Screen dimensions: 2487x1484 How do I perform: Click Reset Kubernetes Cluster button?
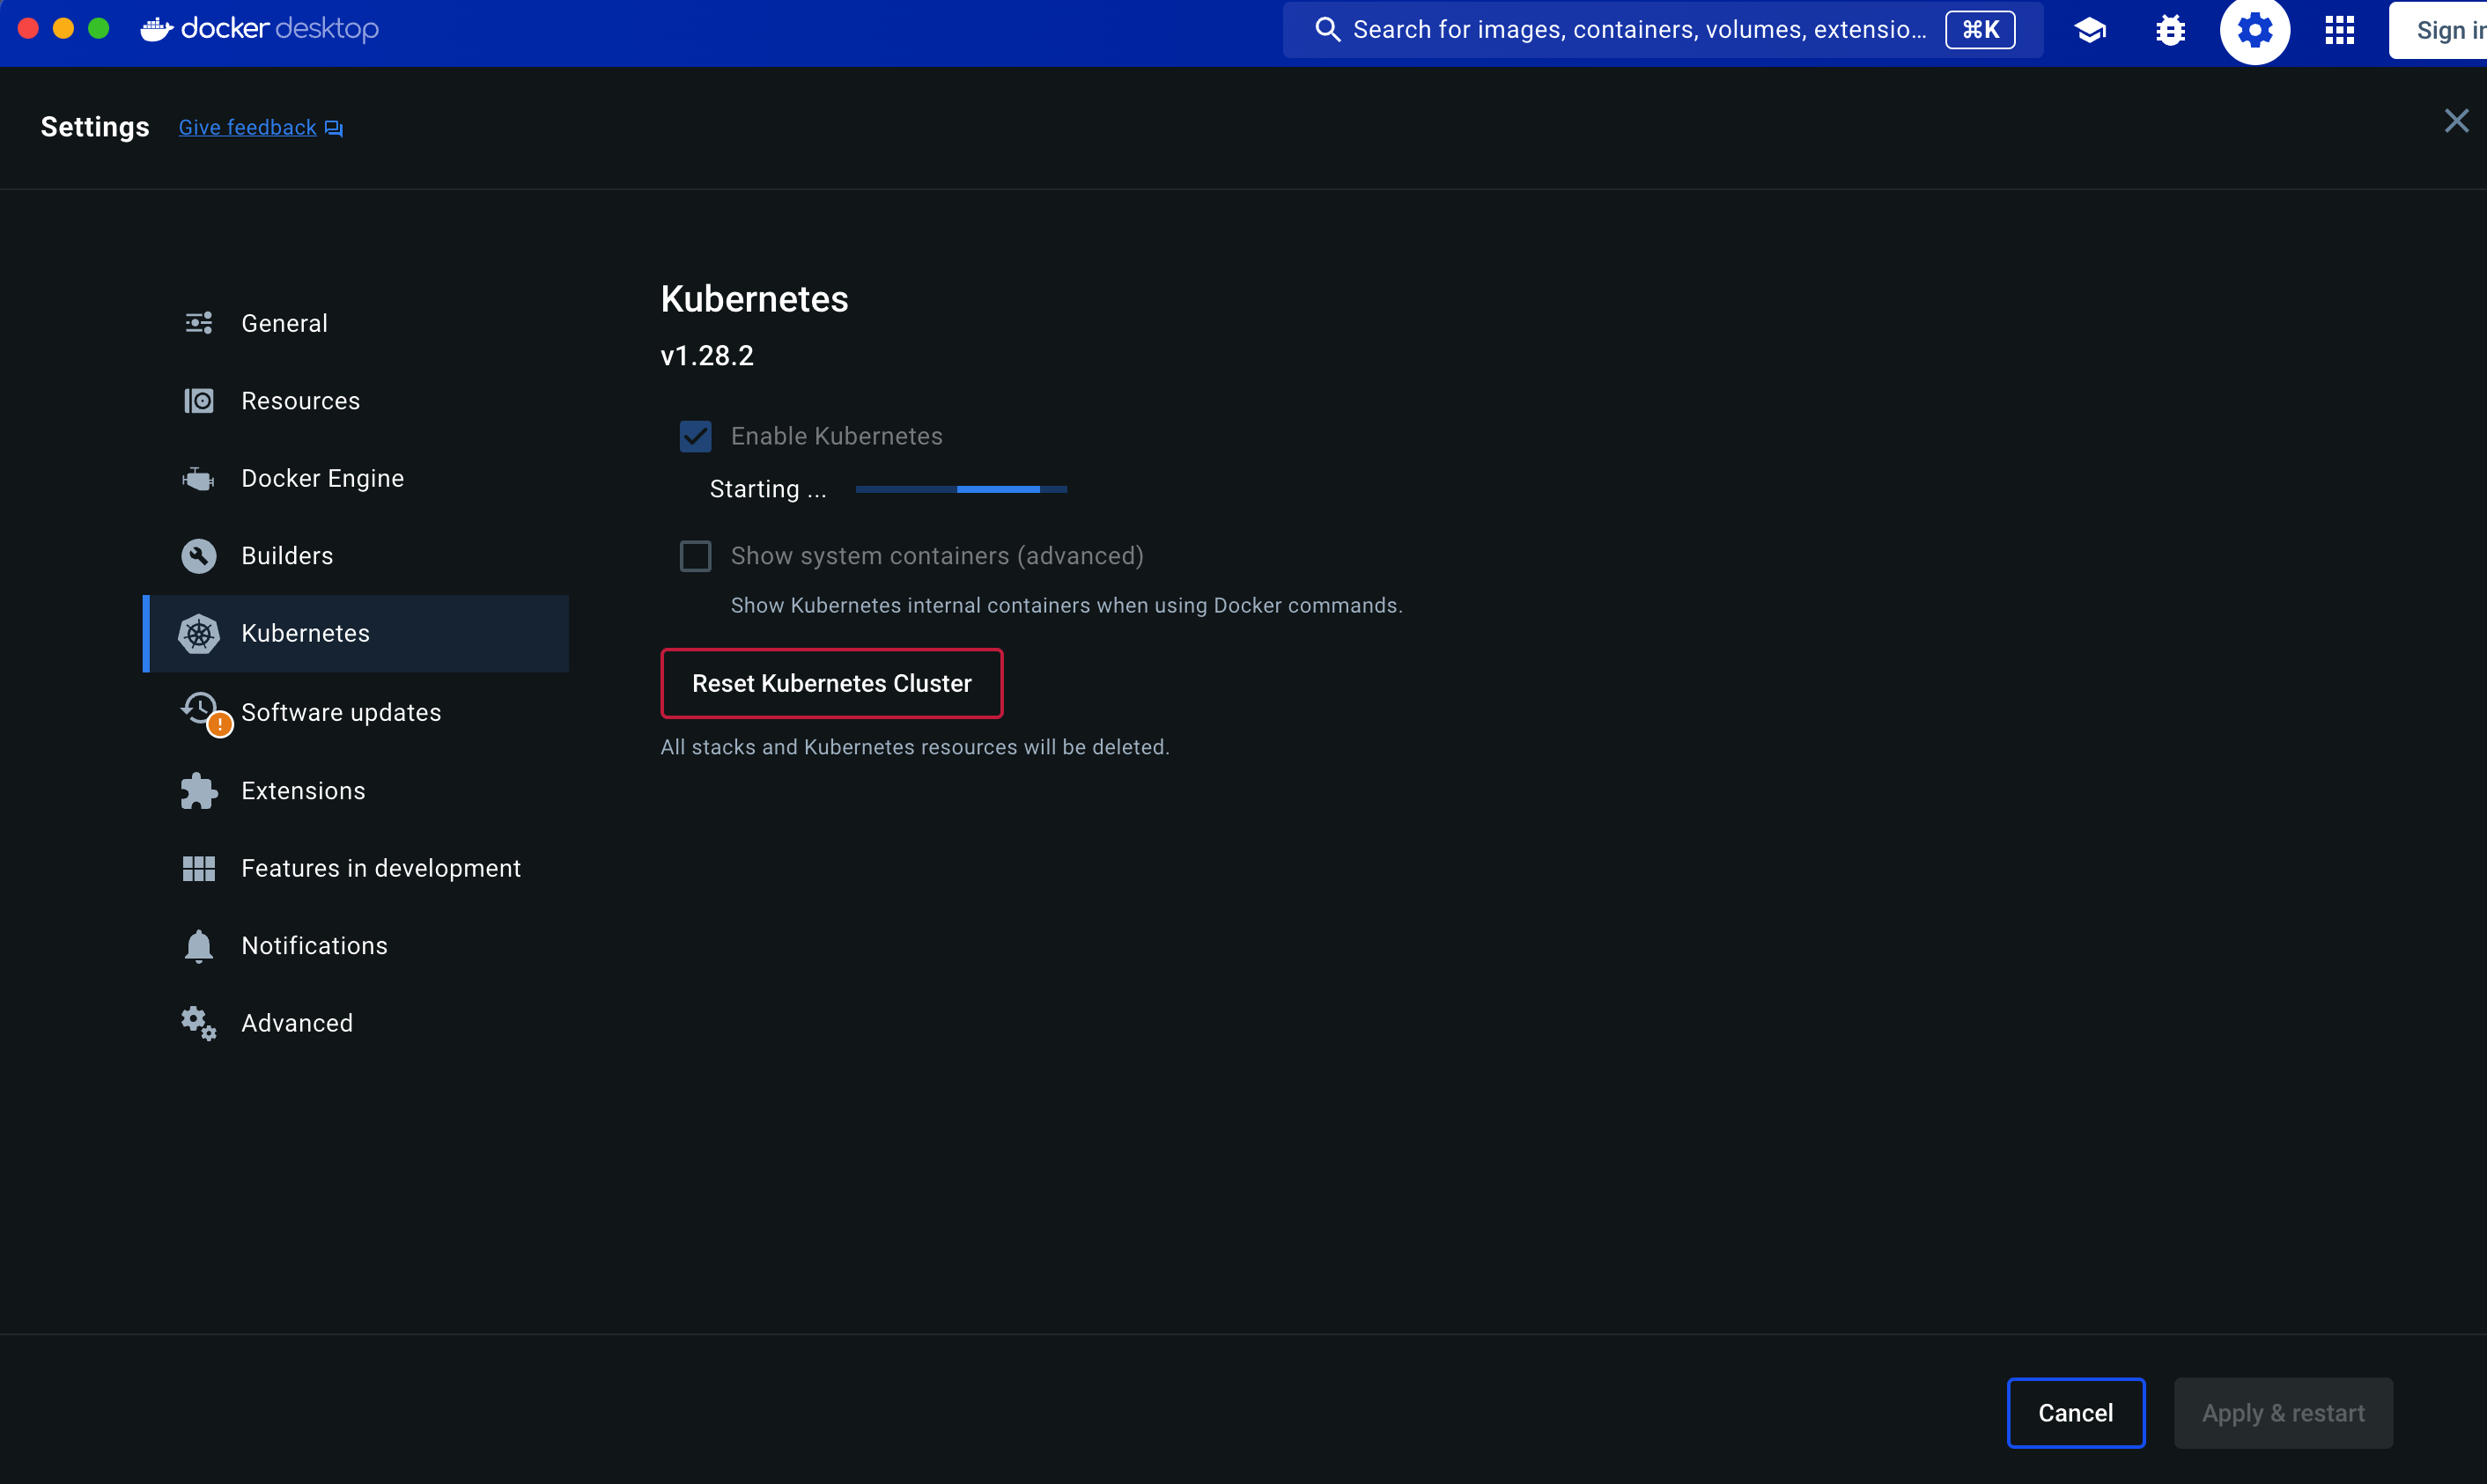pos(831,683)
